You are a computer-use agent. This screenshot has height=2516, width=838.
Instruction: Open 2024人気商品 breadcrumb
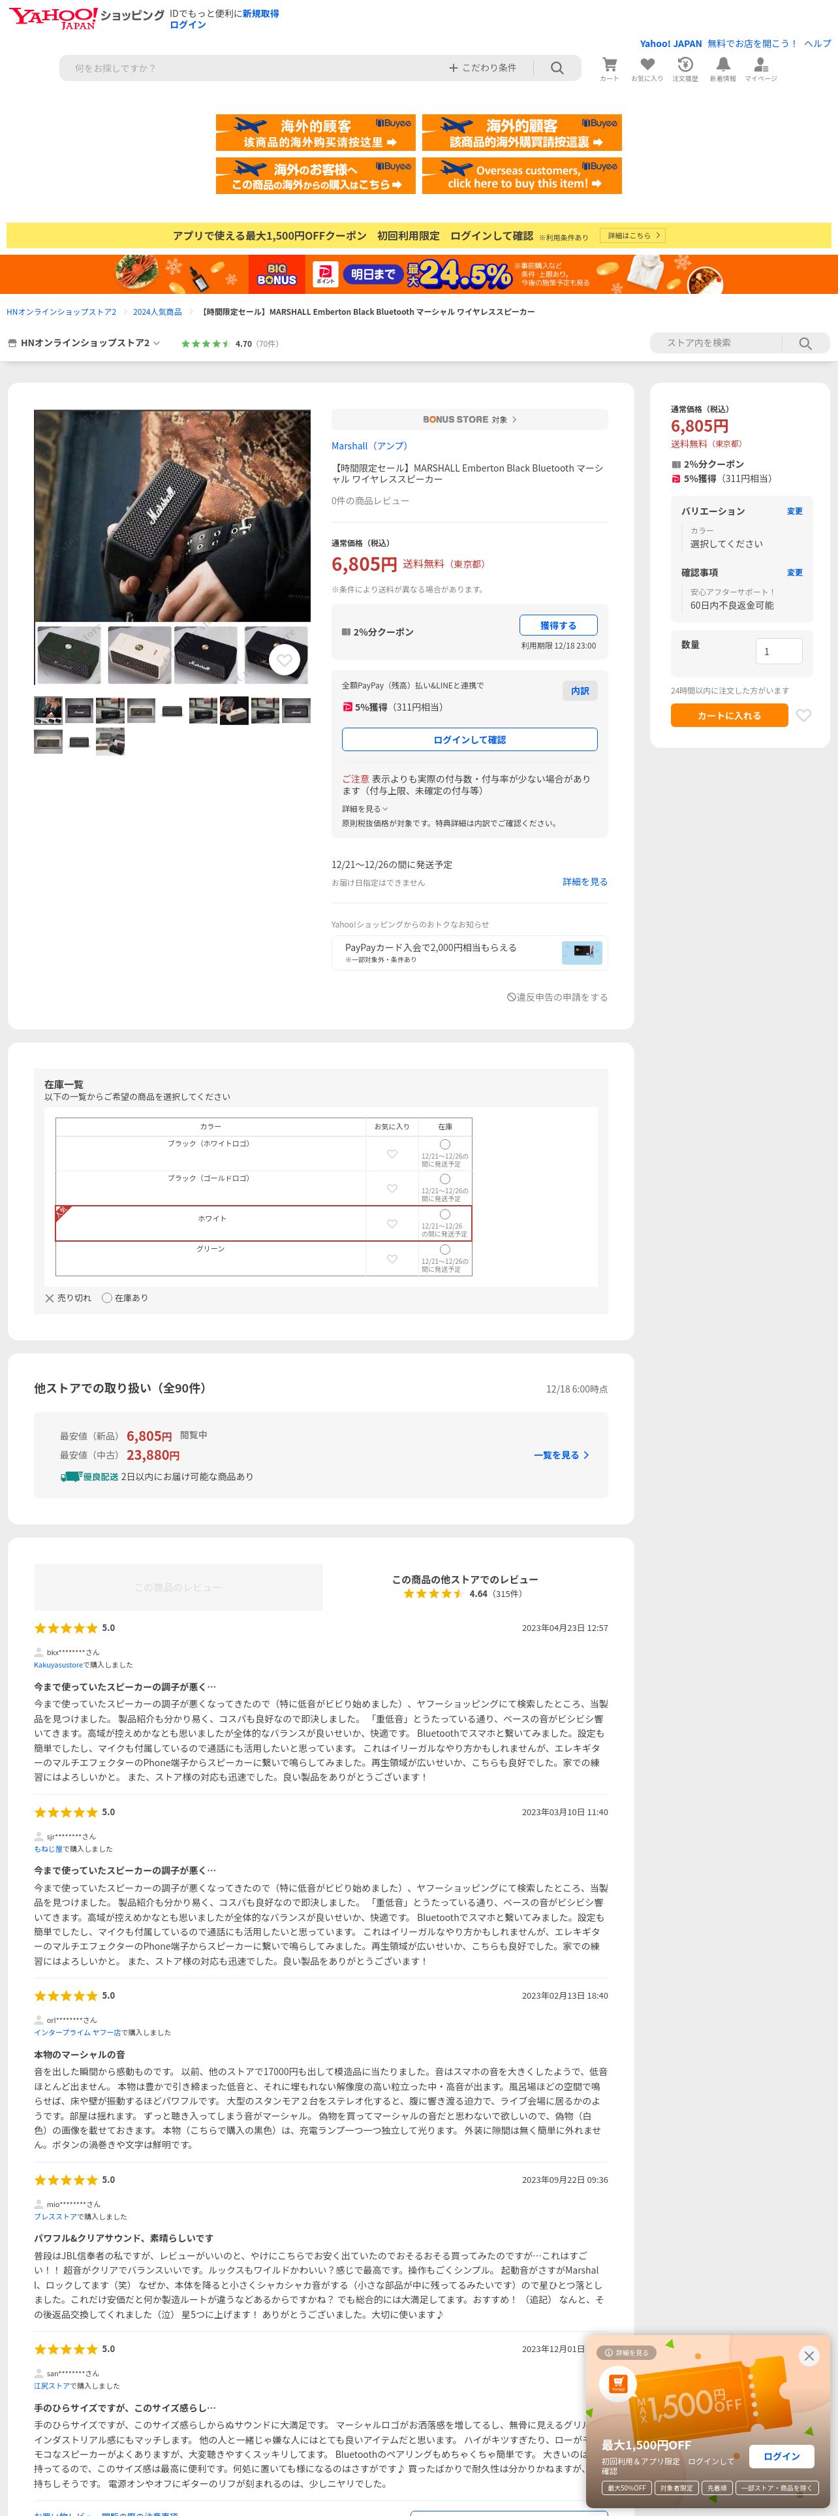pos(157,312)
